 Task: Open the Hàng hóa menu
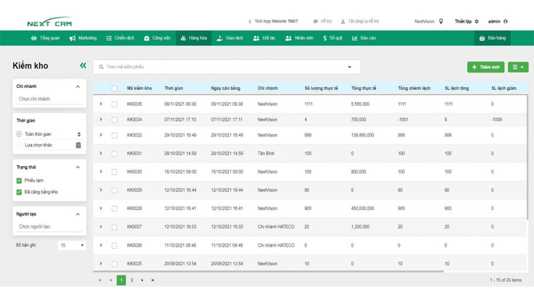[x=194, y=38]
